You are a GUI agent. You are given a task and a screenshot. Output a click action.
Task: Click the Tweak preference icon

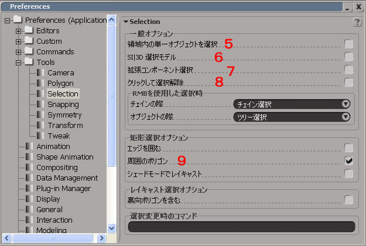click(40, 136)
